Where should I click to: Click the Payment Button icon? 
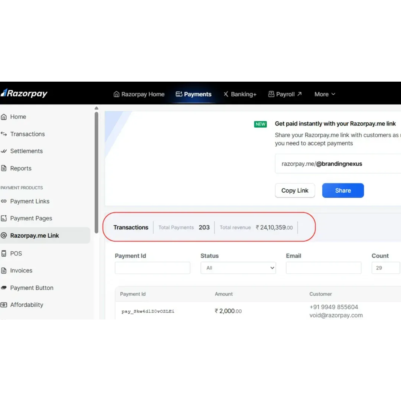[x=4, y=288]
